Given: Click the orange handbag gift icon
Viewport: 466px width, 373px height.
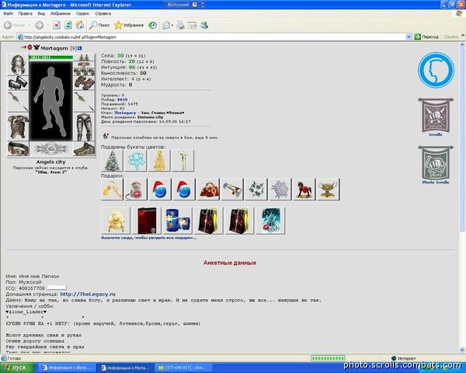Looking at the screenshot, I should point(207,189).
